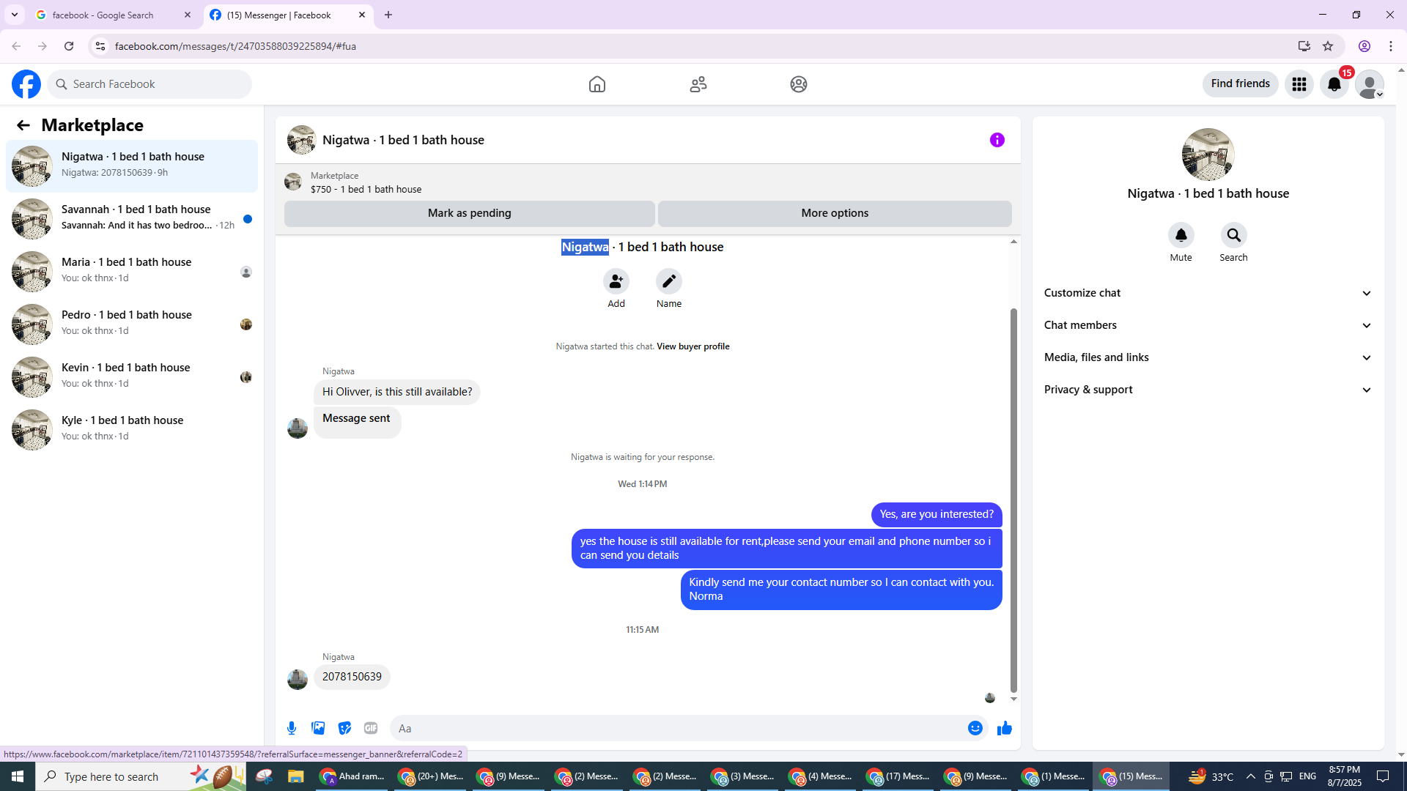Go back from Marketplace chats list

tap(23, 125)
